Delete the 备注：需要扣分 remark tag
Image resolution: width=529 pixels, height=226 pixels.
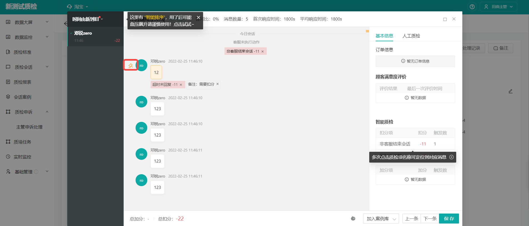coord(218,84)
